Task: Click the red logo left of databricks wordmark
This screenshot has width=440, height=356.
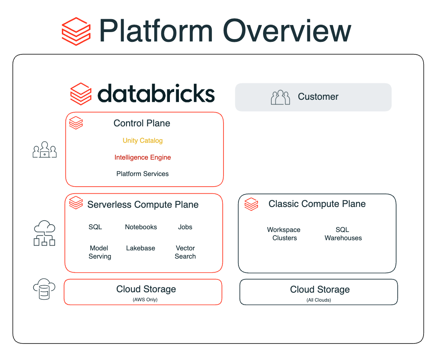Action: (81, 94)
